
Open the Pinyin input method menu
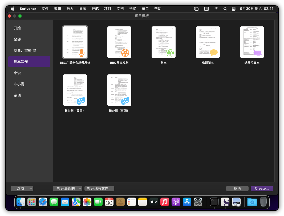[x=206, y=9]
